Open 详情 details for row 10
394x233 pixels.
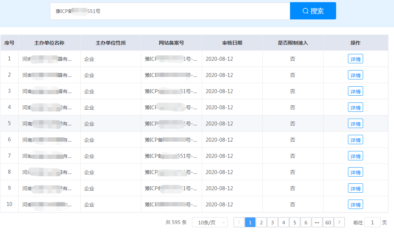tap(355, 204)
